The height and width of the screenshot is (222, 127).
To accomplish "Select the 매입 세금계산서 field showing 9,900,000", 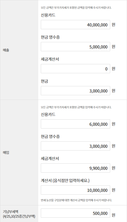I will (75, 168).
